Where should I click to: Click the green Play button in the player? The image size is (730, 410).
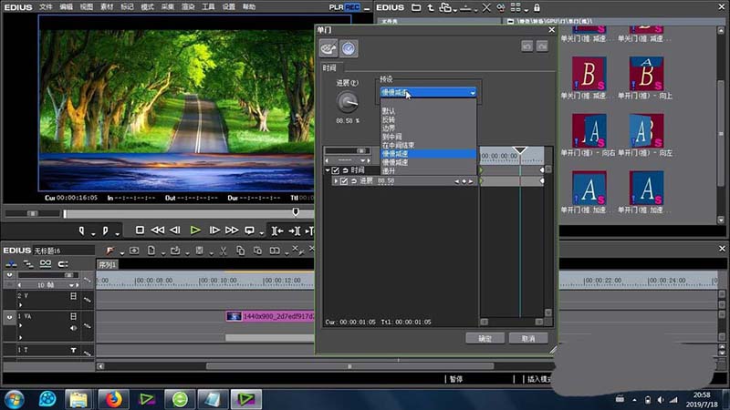195,231
